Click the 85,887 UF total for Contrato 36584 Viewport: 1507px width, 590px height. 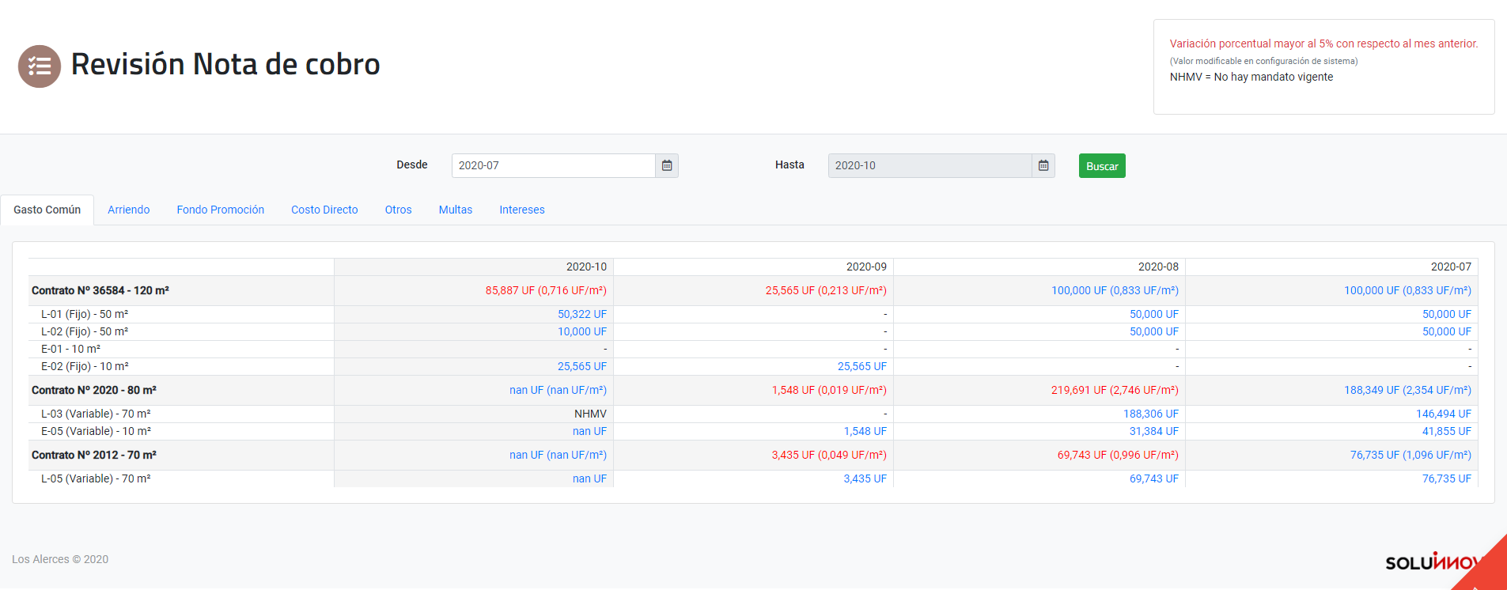click(x=546, y=290)
